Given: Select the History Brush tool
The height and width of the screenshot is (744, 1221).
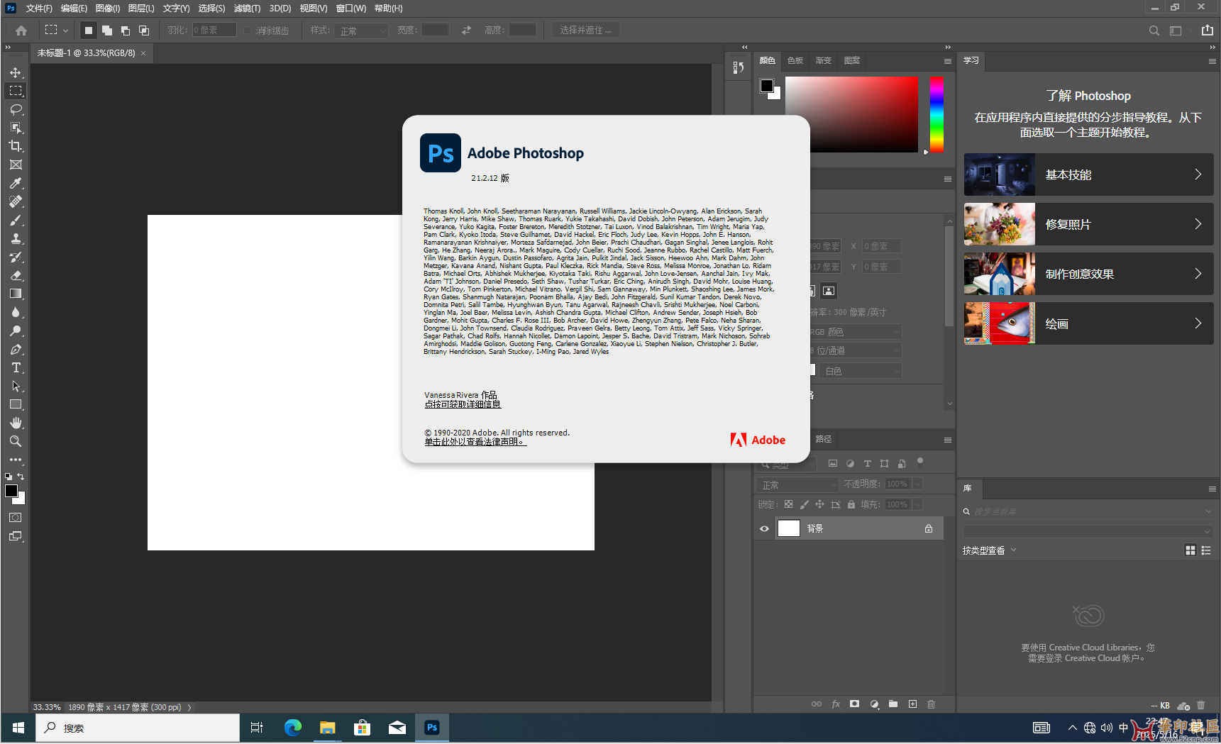Looking at the screenshot, I should pos(16,257).
